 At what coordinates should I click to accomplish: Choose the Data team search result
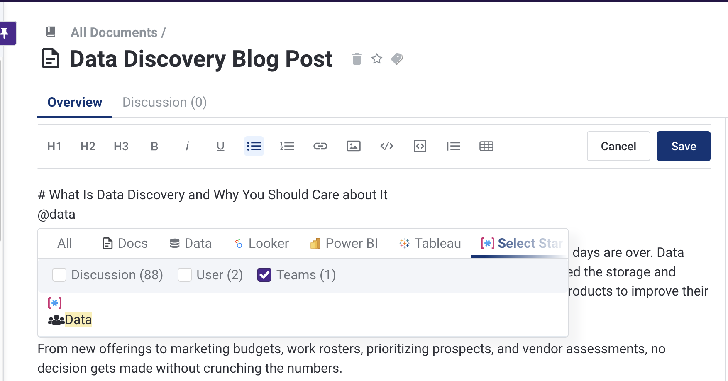click(x=78, y=320)
